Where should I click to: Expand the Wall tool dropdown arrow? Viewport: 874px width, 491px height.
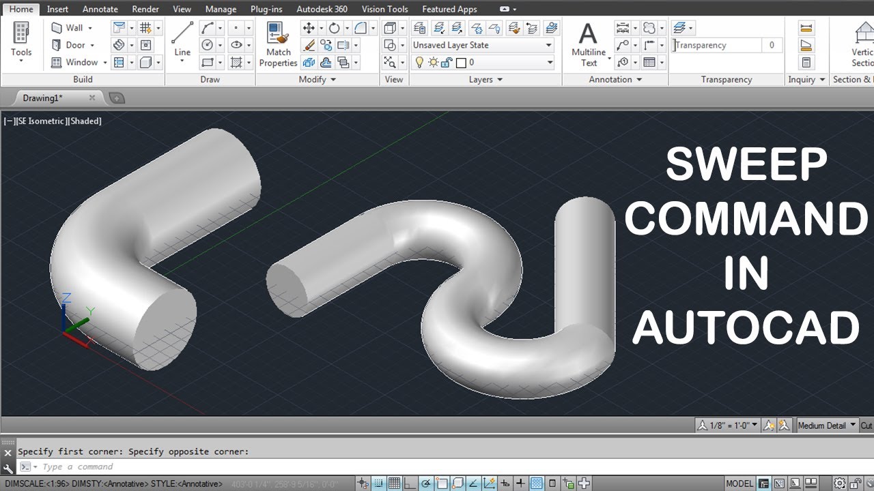click(x=90, y=28)
